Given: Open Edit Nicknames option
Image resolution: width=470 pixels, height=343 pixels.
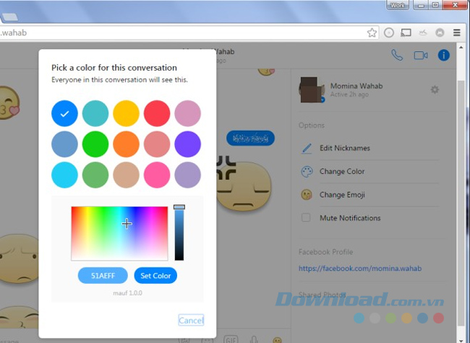Looking at the screenshot, I should pyautogui.click(x=344, y=148).
